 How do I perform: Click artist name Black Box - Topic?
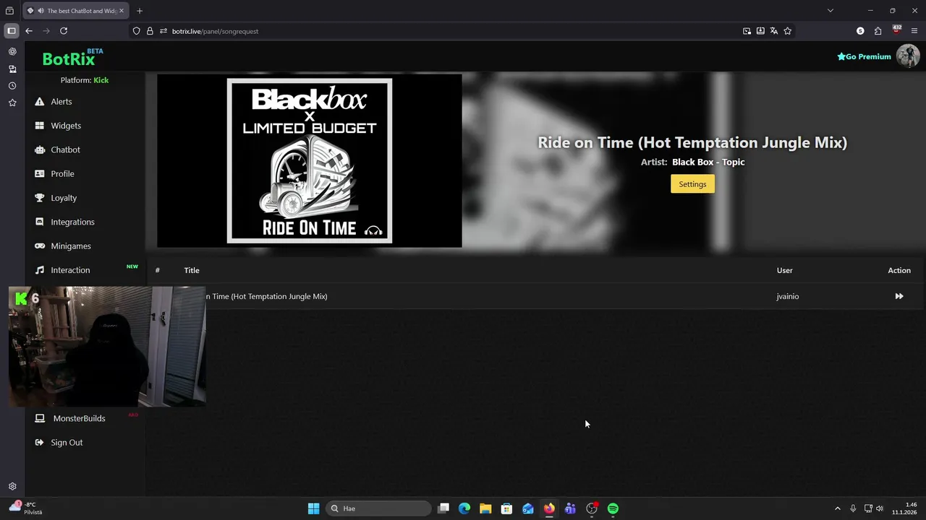[708, 162]
